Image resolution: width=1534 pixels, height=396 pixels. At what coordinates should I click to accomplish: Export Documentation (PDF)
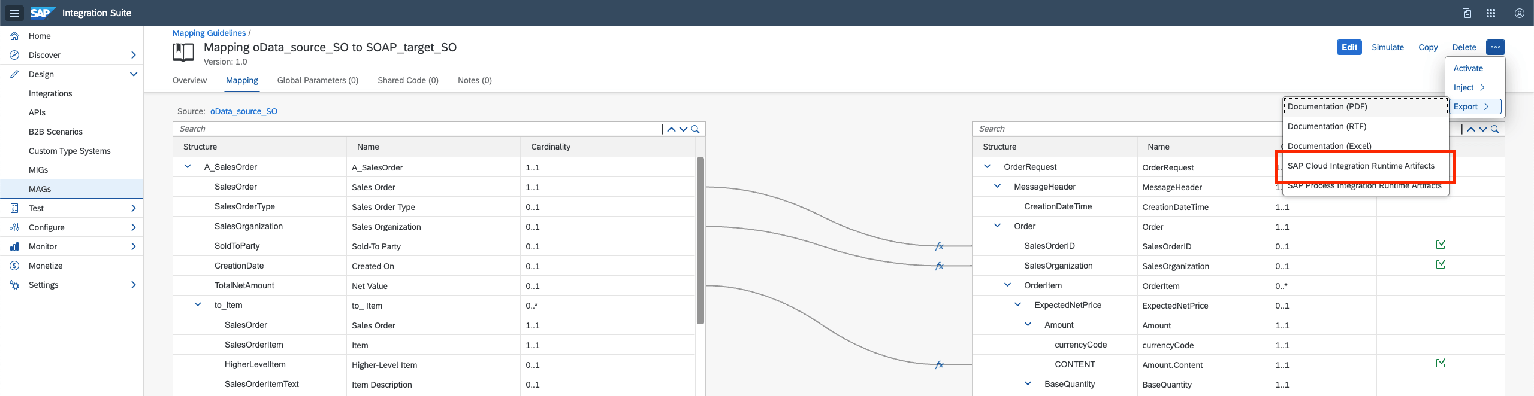pos(1365,106)
